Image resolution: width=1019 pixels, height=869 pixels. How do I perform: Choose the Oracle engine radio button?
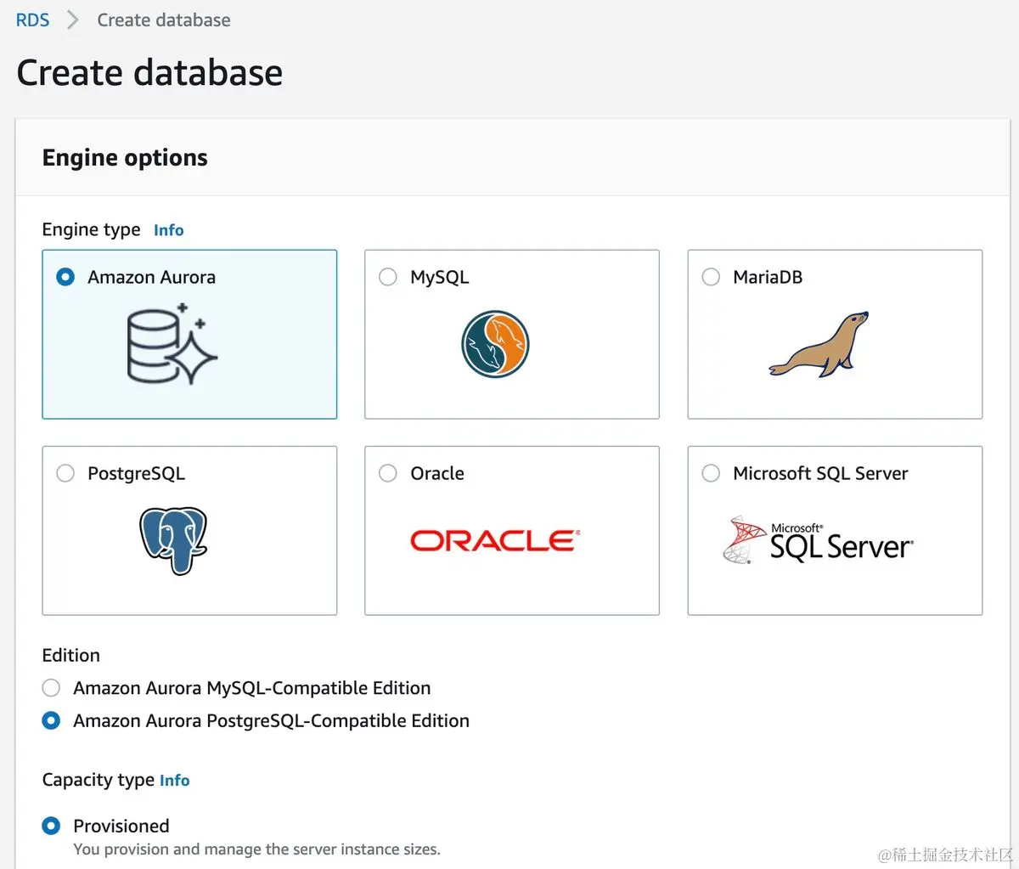pos(388,473)
